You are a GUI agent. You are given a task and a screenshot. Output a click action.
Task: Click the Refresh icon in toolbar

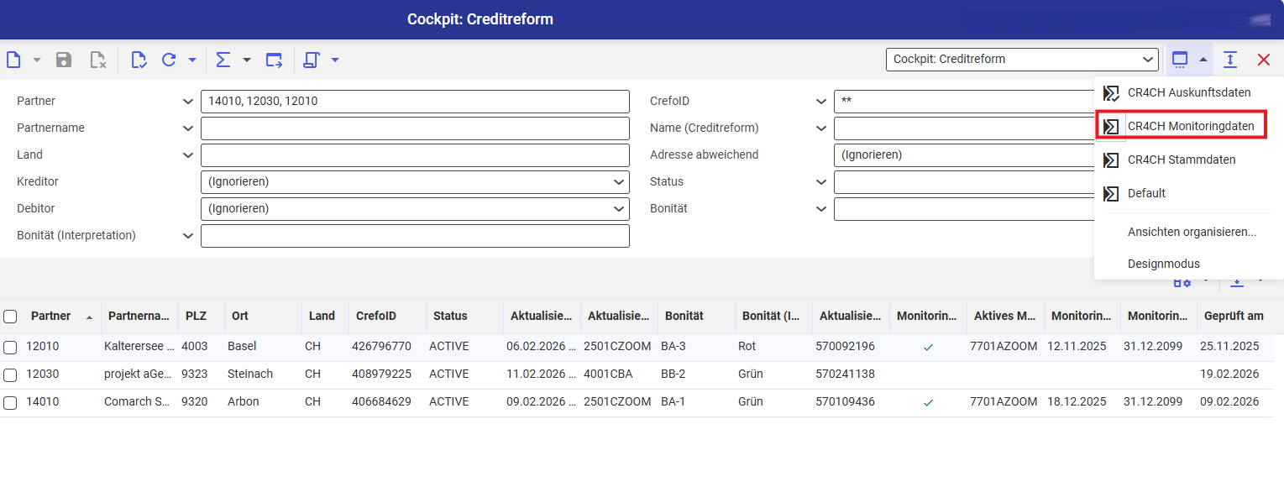169,60
